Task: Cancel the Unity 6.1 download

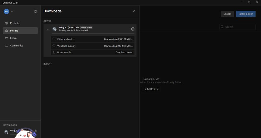Action: [x=133, y=29]
